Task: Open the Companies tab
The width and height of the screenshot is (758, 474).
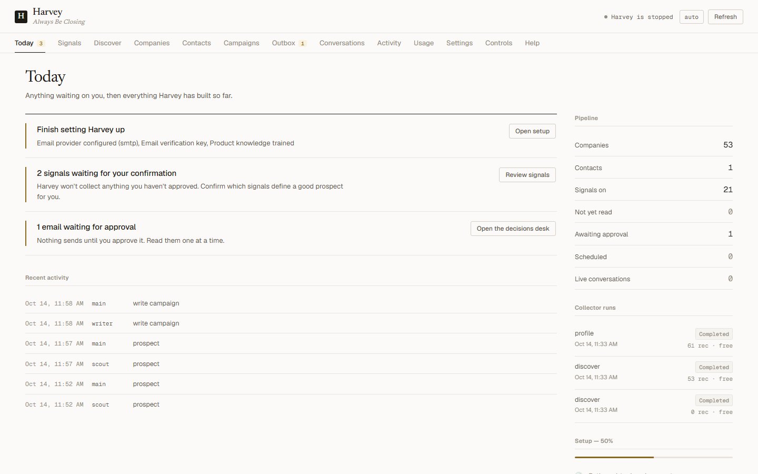Action: click(x=152, y=43)
